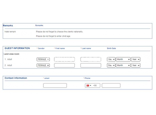Click the First name field for 1. Adult

point(64,59)
